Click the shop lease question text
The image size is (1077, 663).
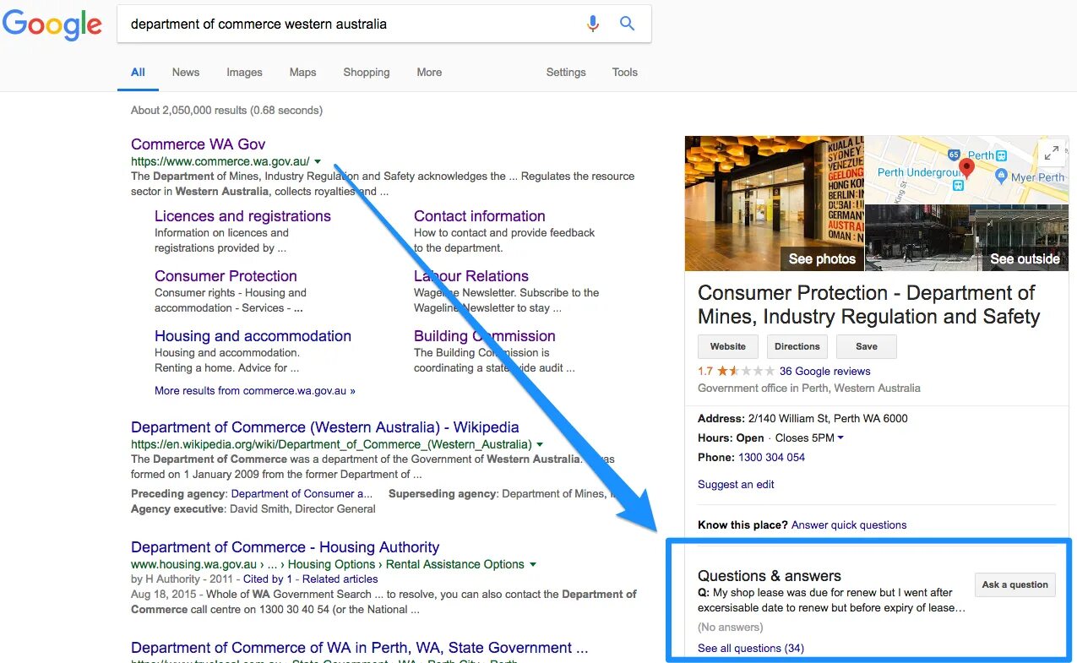pos(832,600)
